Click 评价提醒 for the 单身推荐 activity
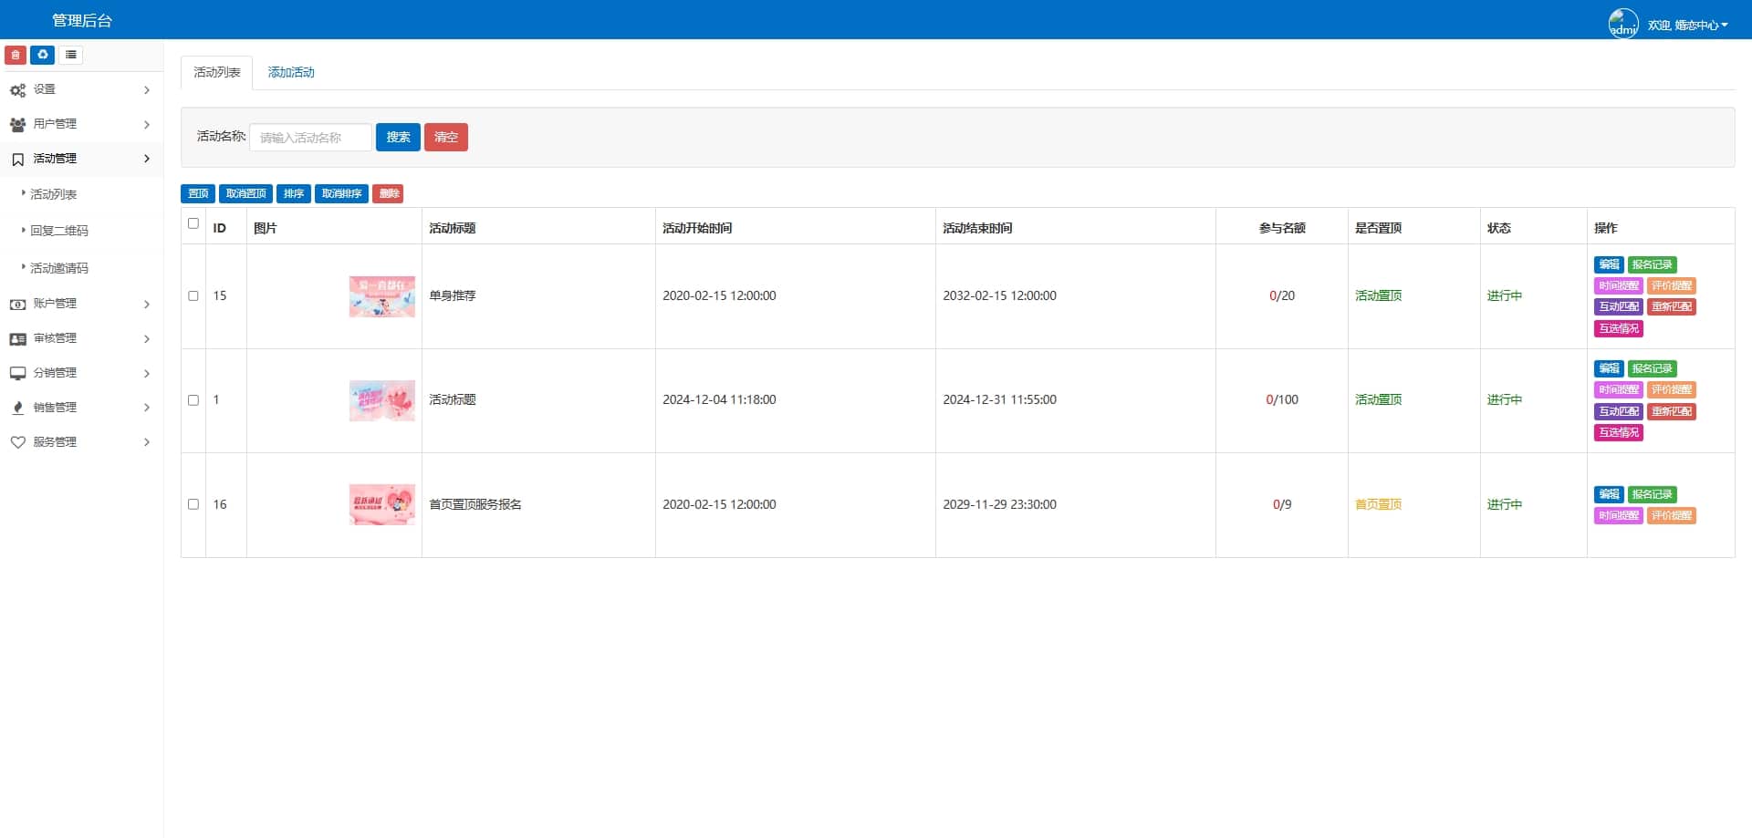 (x=1672, y=285)
